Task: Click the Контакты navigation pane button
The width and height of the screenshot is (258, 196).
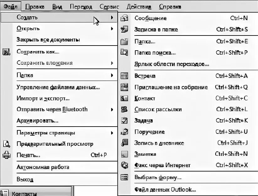Action: pos(24,193)
